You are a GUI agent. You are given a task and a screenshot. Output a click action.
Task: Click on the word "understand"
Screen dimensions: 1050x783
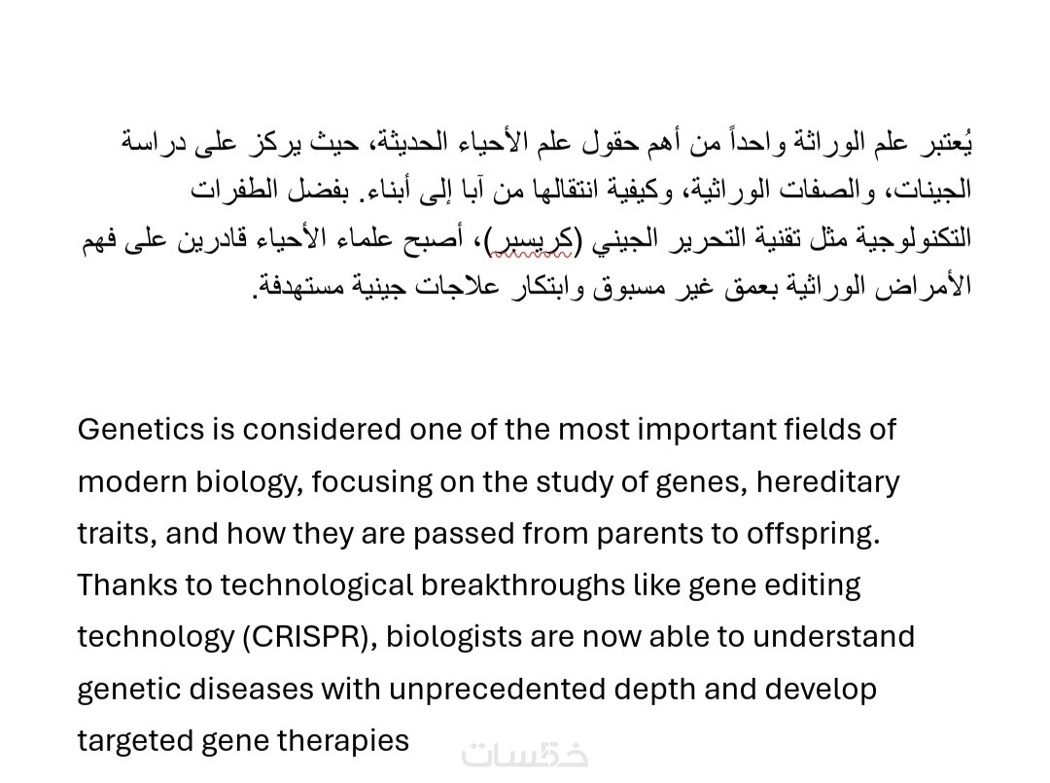(833, 637)
